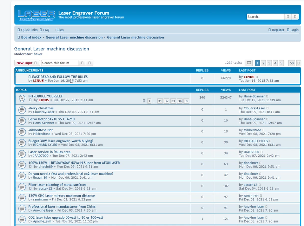Open topic Galvo Motor ST210 VS CT6210

[x=51, y=119]
